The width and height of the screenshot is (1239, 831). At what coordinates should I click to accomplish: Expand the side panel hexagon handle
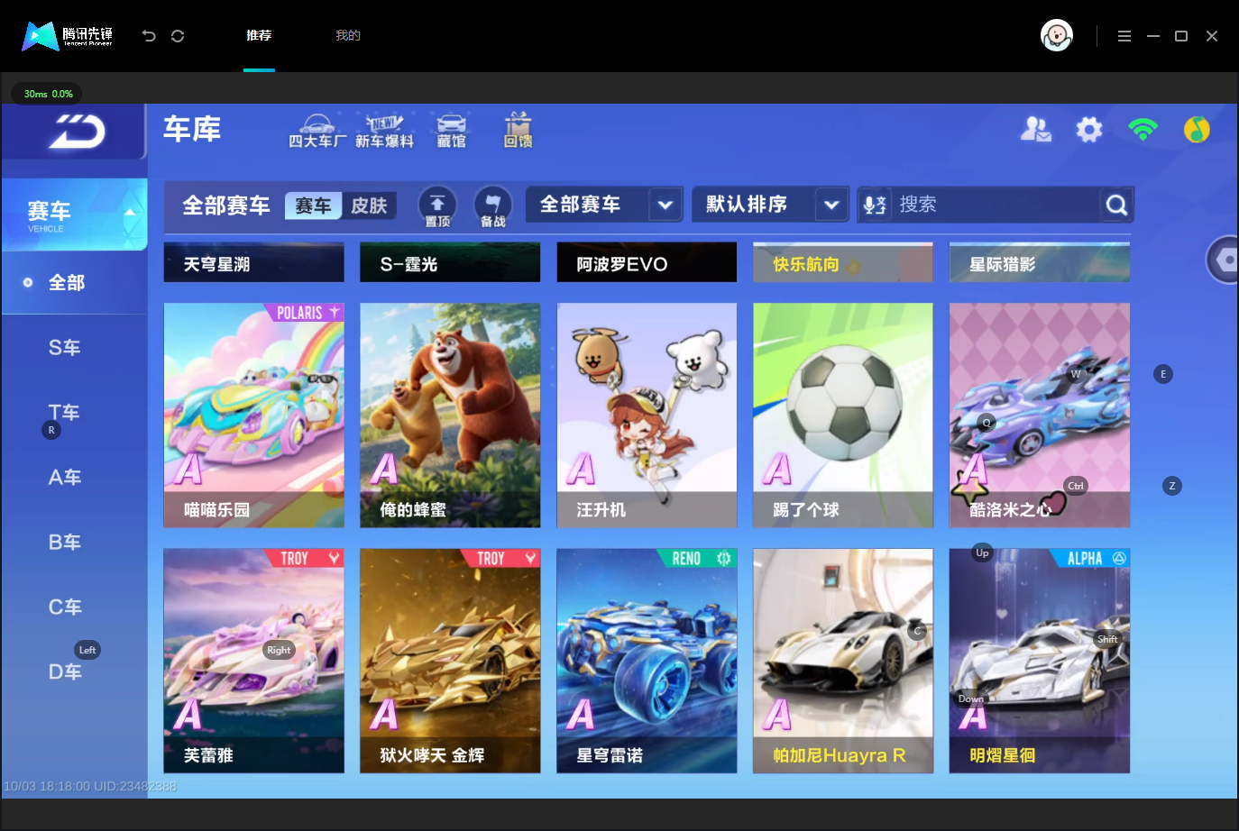[x=1225, y=260]
